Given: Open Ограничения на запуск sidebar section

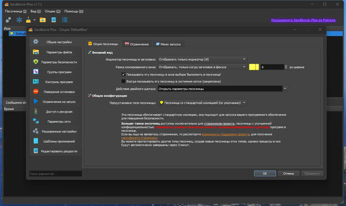Looking at the screenshot, I should click(x=56, y=102).
